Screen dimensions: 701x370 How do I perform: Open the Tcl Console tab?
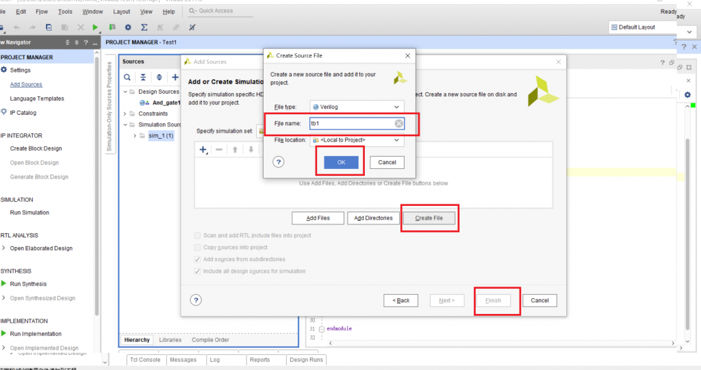click(x=145, y=360)
